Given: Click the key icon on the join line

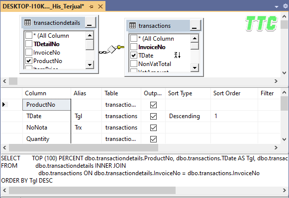Looking at the screenshot, I should pos(121,47).
